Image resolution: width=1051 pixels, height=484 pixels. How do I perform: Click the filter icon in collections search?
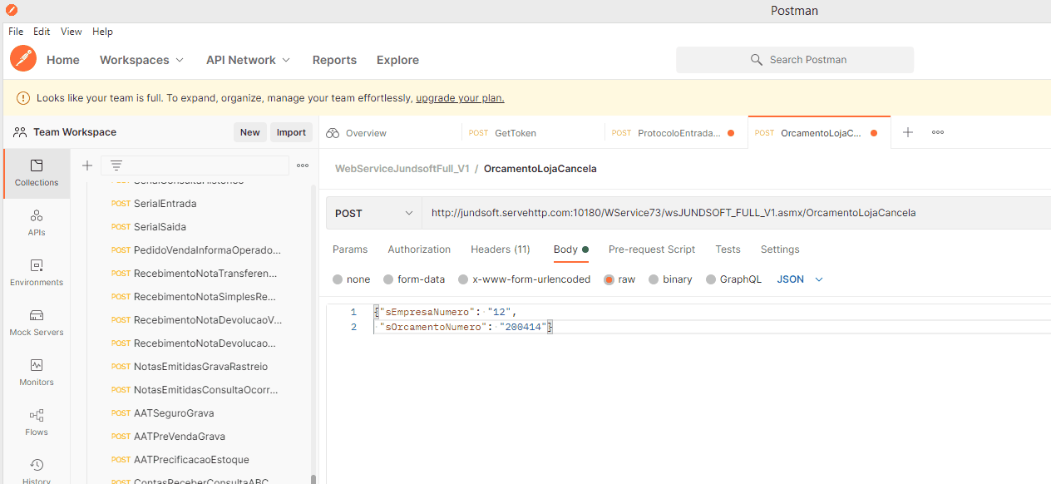pos(116,165)
